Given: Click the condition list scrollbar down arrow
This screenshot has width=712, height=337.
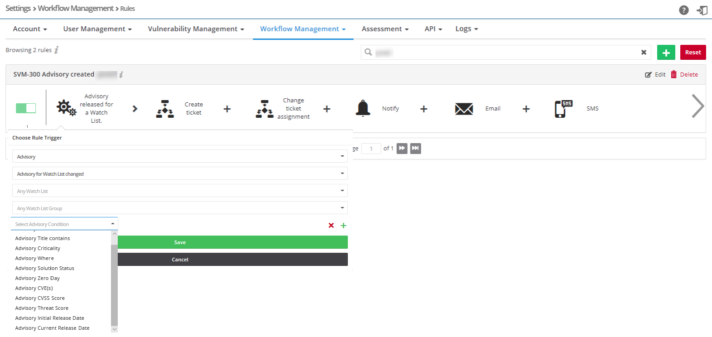Looking at the screenshot, I should [115, 329].
